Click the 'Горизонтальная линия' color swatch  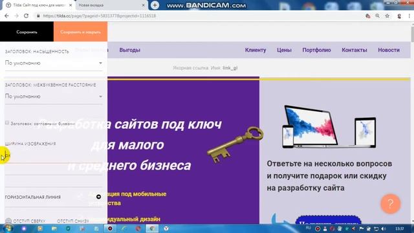point(98,197)
